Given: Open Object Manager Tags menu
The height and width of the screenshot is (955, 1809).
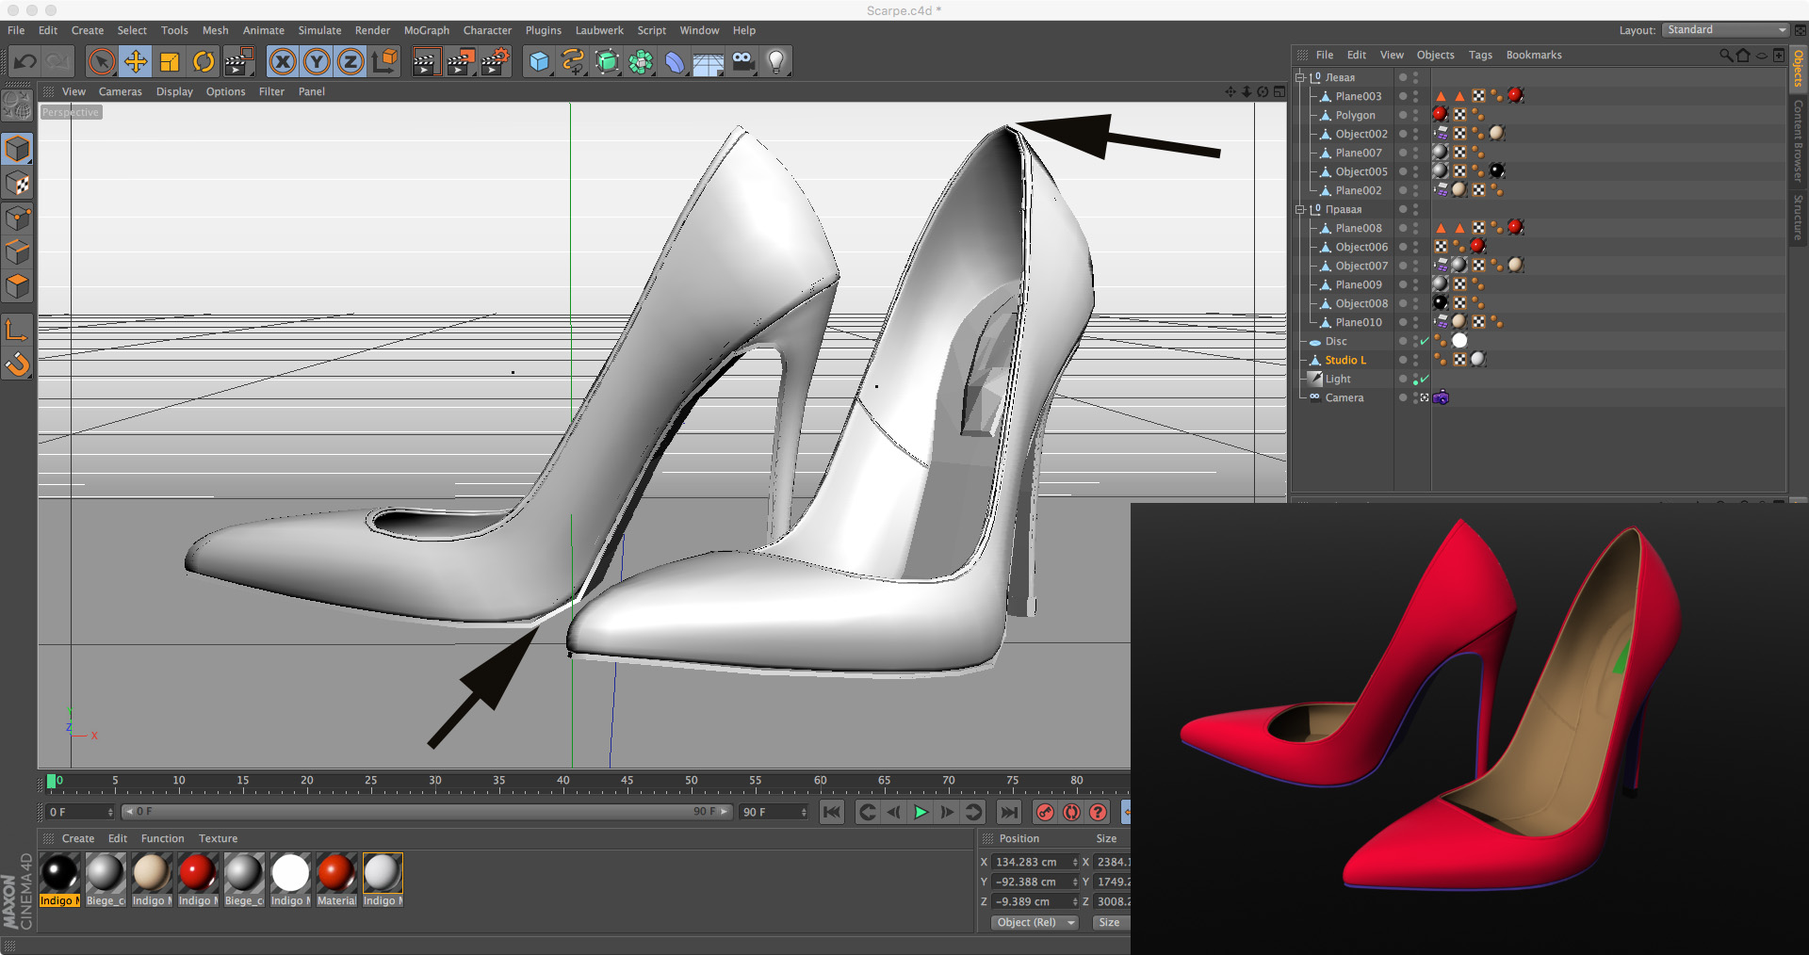Looking at the screenshot, I should [1480, 55].
